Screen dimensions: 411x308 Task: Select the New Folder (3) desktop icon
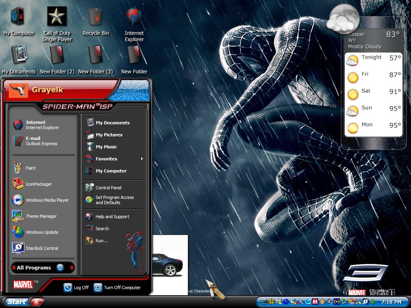[96, 59]
